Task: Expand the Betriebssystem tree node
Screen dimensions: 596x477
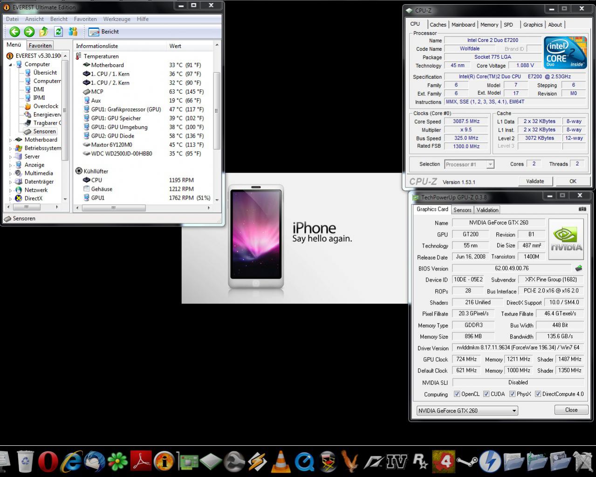Action: point(11,148)
